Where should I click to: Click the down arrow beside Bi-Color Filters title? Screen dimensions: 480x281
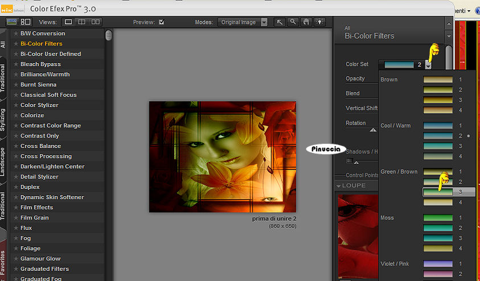click(449, 36)
